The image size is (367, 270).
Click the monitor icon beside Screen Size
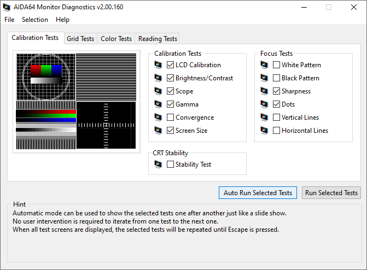(158, 130)
